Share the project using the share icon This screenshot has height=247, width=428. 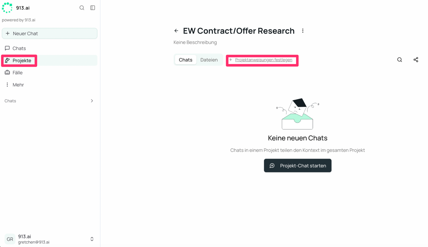coord(416,59)
